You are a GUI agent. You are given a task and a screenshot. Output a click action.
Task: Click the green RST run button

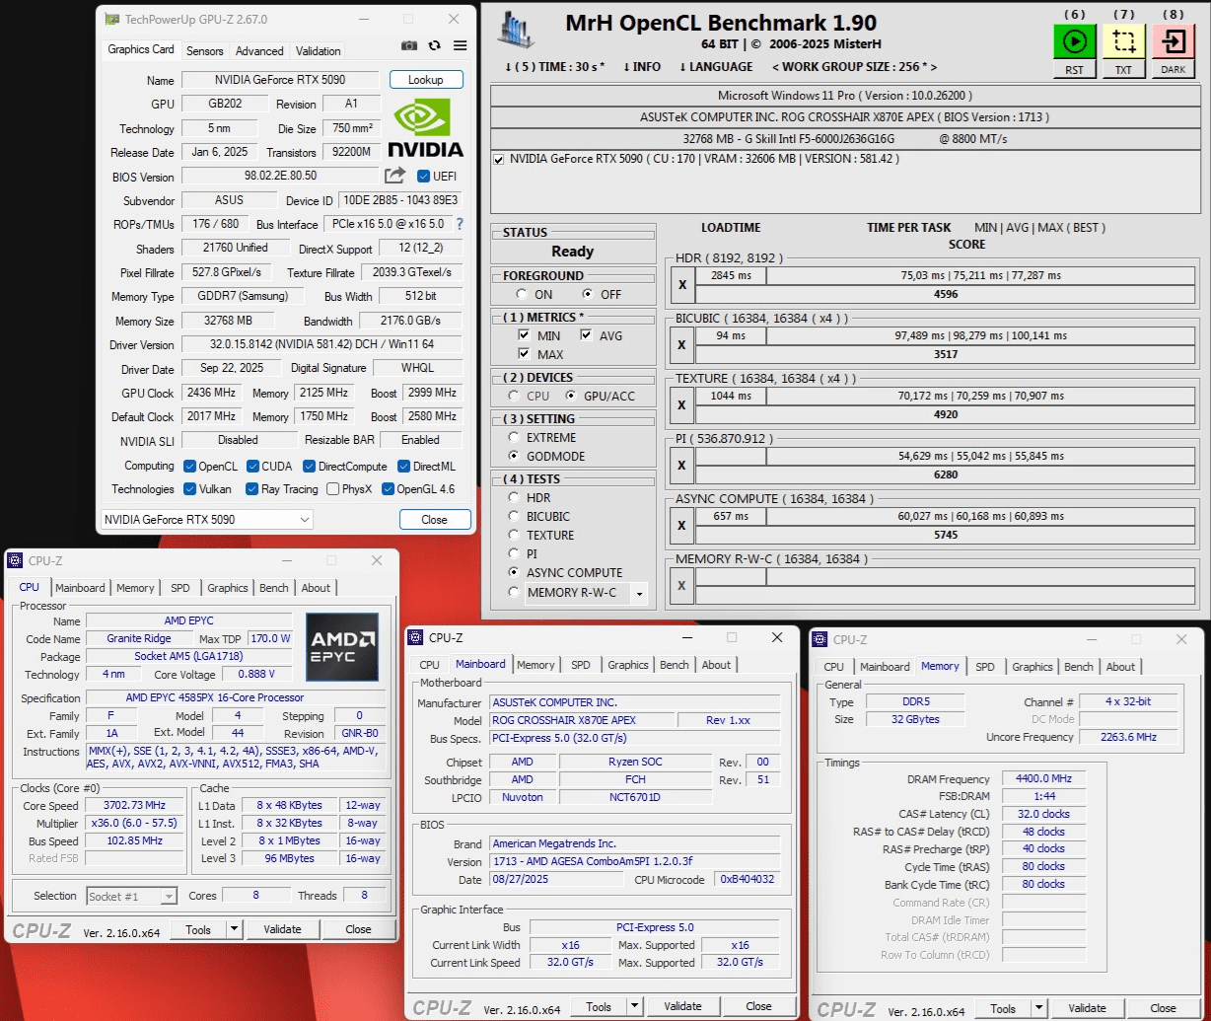(x=1074, y=41)
